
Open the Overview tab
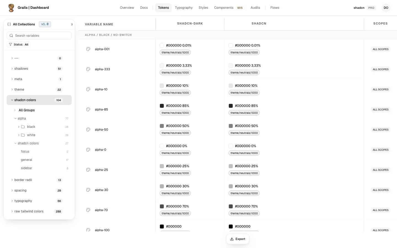[x=127, y=8]
